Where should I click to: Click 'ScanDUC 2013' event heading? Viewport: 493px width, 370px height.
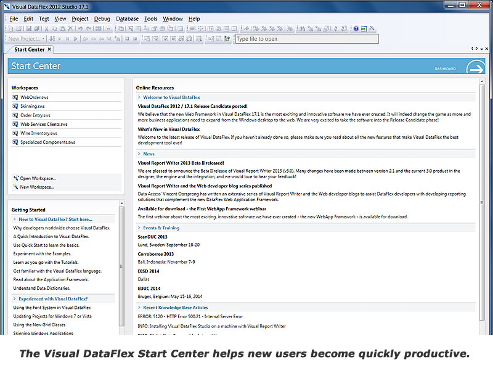point(152,237)
